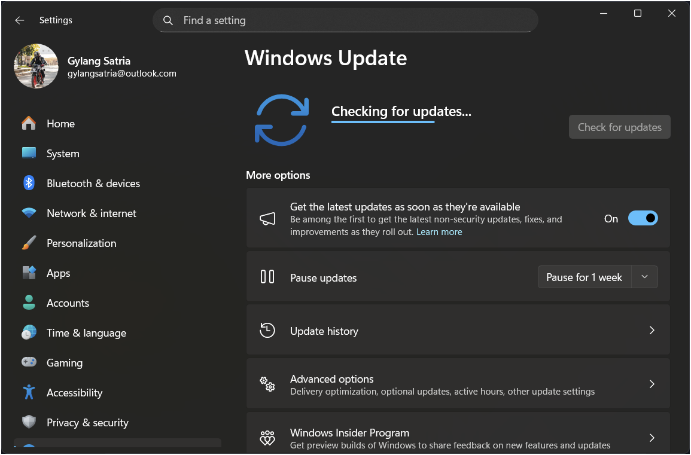
Task: Open the Update history row
Action: coord(458,331)
